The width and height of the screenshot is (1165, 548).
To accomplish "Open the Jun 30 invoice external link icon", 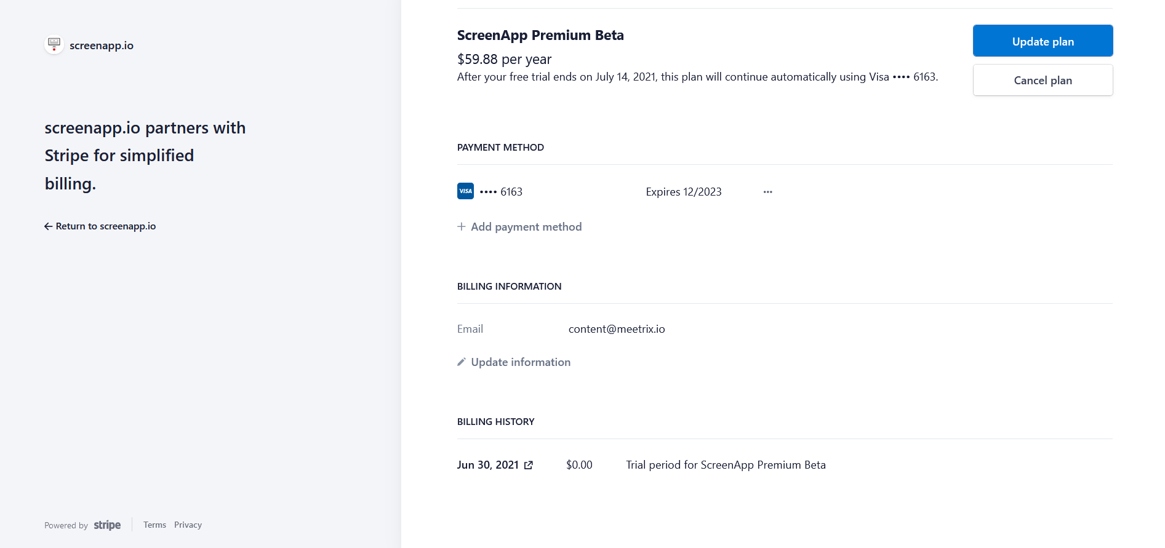I will pos(529,466).
